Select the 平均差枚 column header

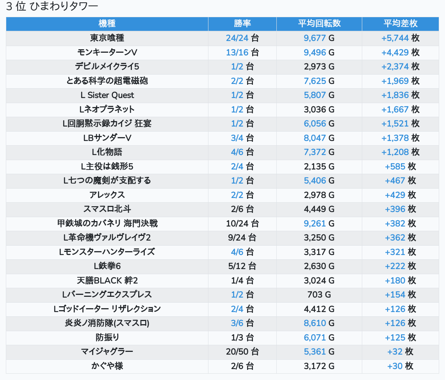tap(400, 23)
